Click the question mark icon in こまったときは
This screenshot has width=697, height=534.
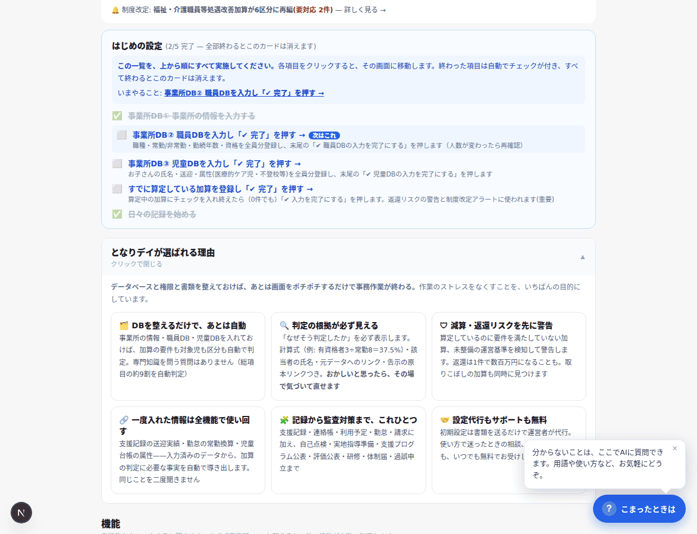pyautogui.click(x=609, y=509)
